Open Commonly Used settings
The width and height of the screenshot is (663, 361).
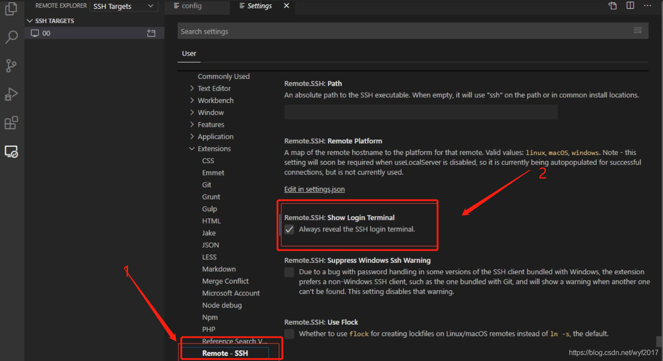tap(223, 76)
